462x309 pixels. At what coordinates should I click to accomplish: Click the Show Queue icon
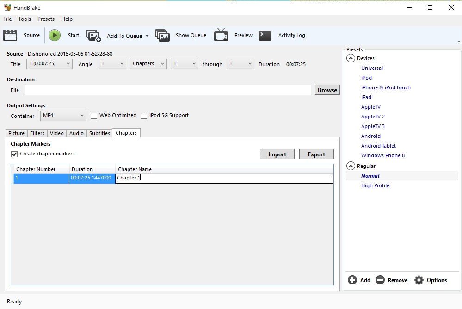[162, 35]
